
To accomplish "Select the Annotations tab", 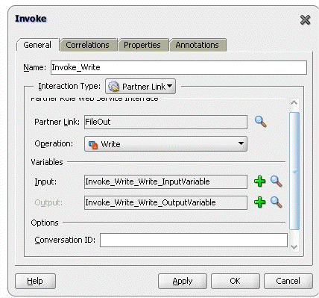I will [198, 45].
